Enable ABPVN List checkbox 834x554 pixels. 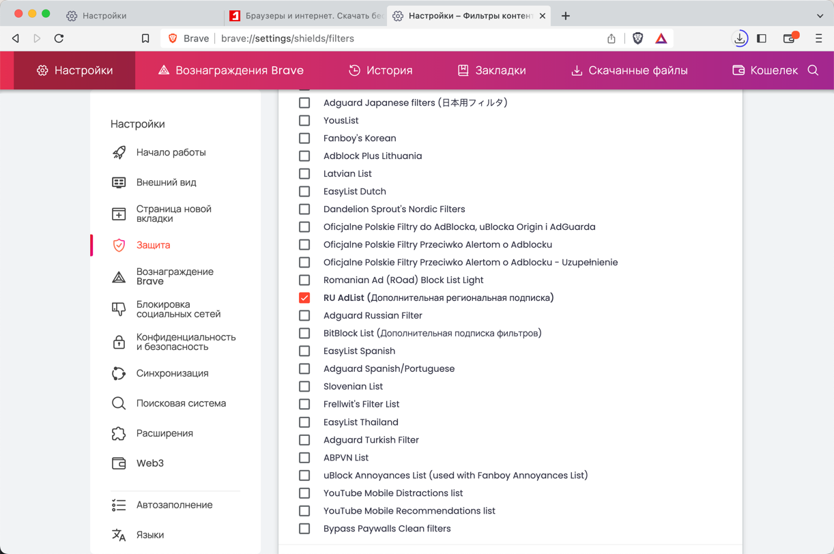(304, 458)
